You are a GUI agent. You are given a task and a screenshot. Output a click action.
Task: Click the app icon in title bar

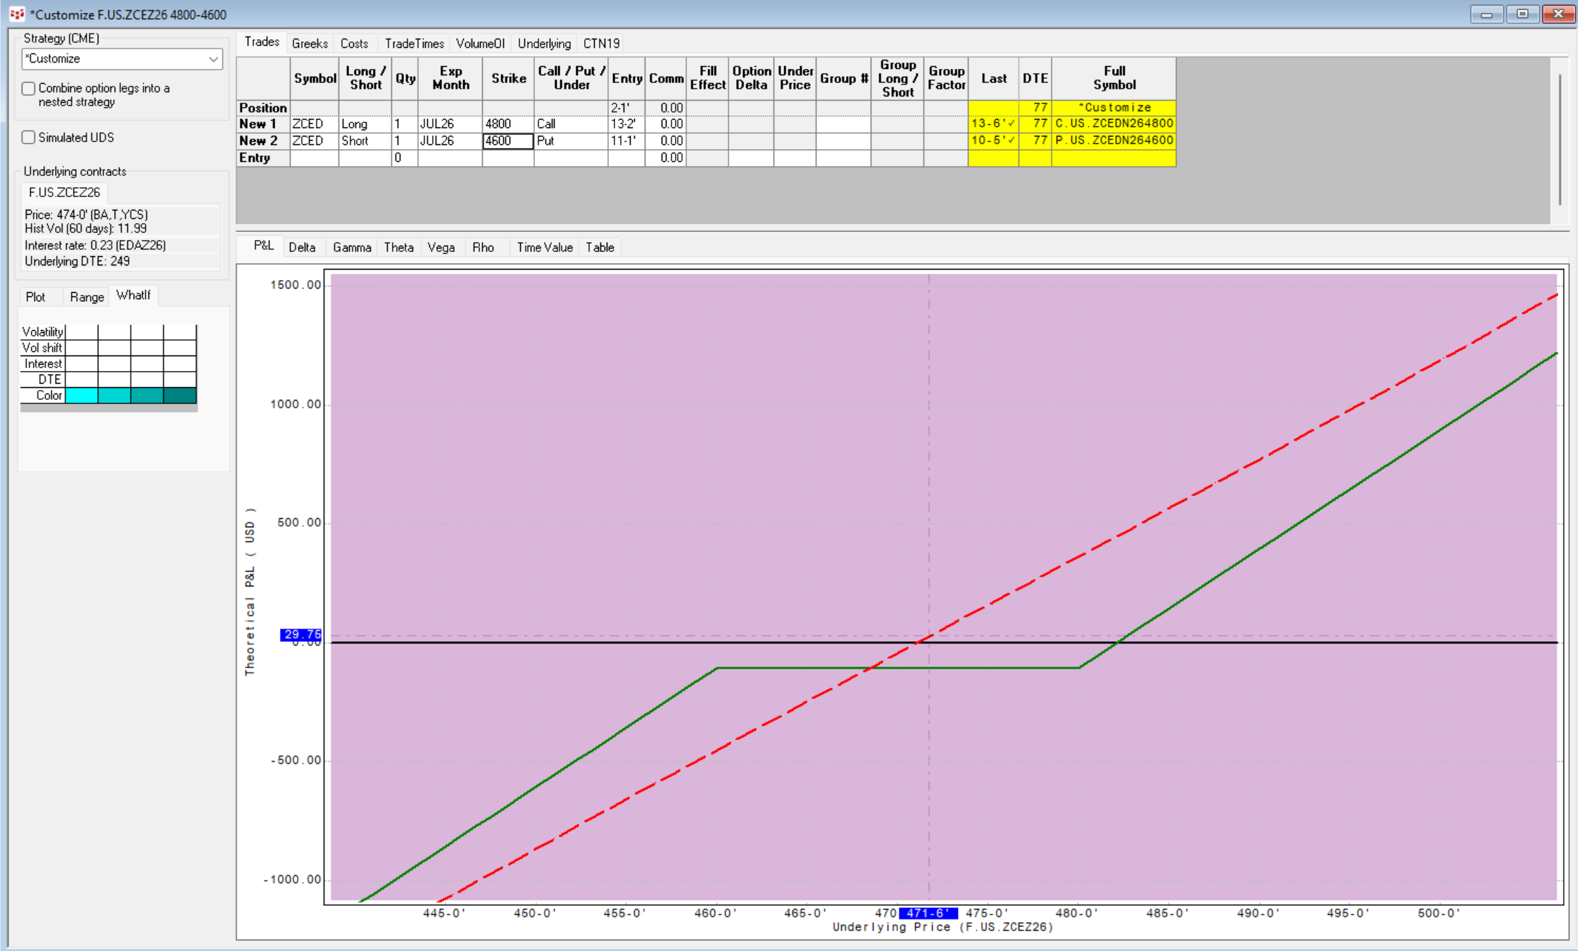(x=17, y=14)
